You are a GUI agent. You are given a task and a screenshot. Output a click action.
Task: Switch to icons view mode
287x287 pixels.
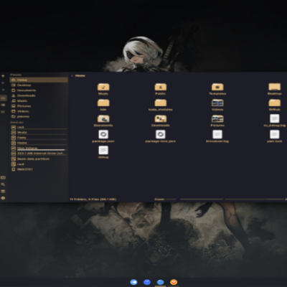click(3, 98)
